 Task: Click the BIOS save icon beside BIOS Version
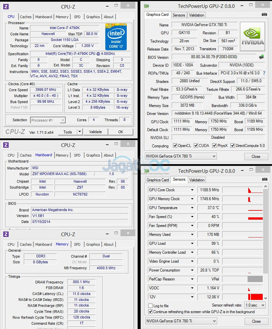261,57
